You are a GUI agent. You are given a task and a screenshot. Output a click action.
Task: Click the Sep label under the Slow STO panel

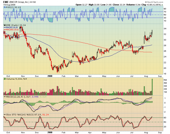(x=160, y=132)
